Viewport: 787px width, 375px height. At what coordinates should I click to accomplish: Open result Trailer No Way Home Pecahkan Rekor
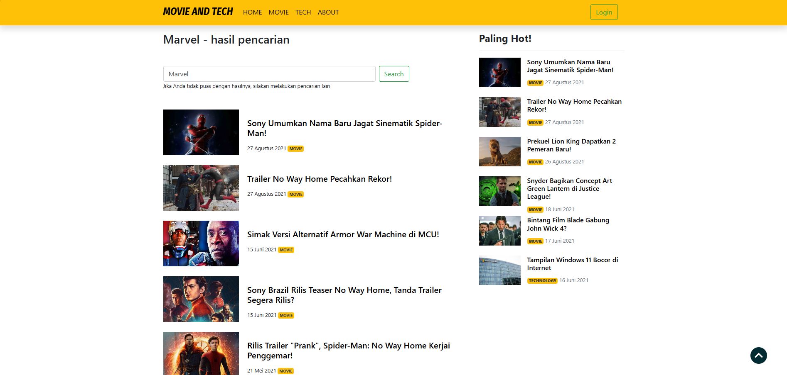point(320,179)
